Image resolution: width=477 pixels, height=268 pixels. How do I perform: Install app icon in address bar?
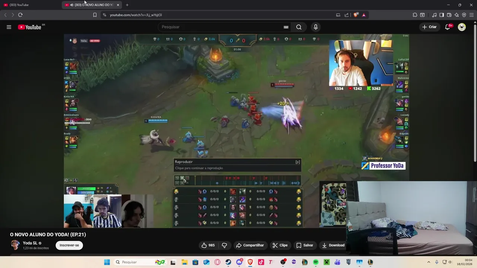coord(338,15)
